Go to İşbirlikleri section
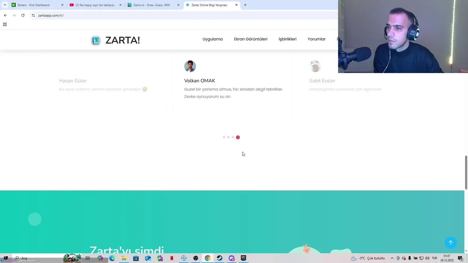The width and height of the screenshot is (468, 263). tap(287, 39)
